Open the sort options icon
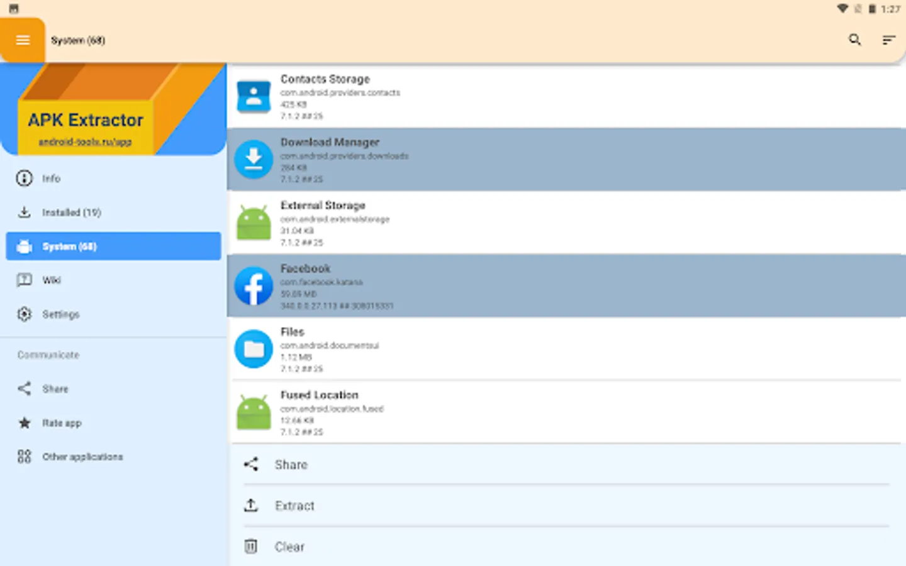906x566 pixels. click(x=888, y=40)
